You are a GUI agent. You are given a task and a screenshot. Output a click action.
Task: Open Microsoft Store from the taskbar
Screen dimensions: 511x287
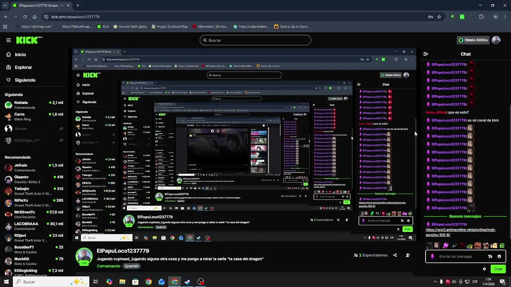(135, 282)
